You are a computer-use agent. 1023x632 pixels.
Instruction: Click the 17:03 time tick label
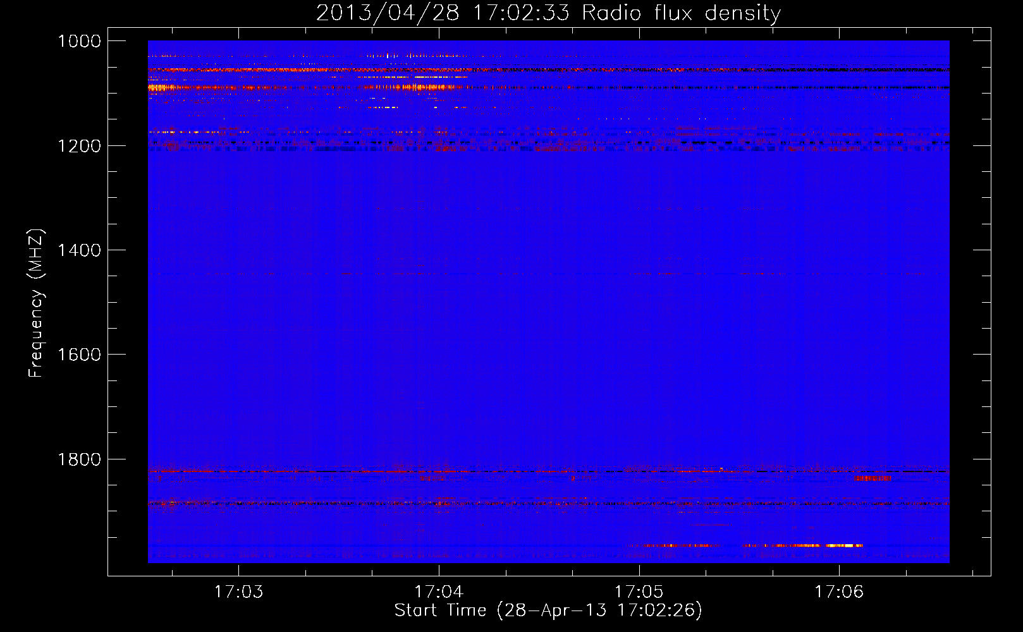238,592
